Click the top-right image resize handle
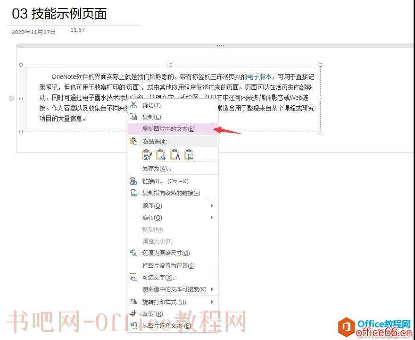The image size is (415, 340). [x=321, y=65]
